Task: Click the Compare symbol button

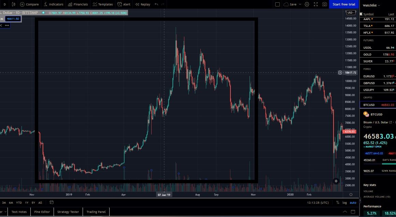Action: click(x=29, y=4)
